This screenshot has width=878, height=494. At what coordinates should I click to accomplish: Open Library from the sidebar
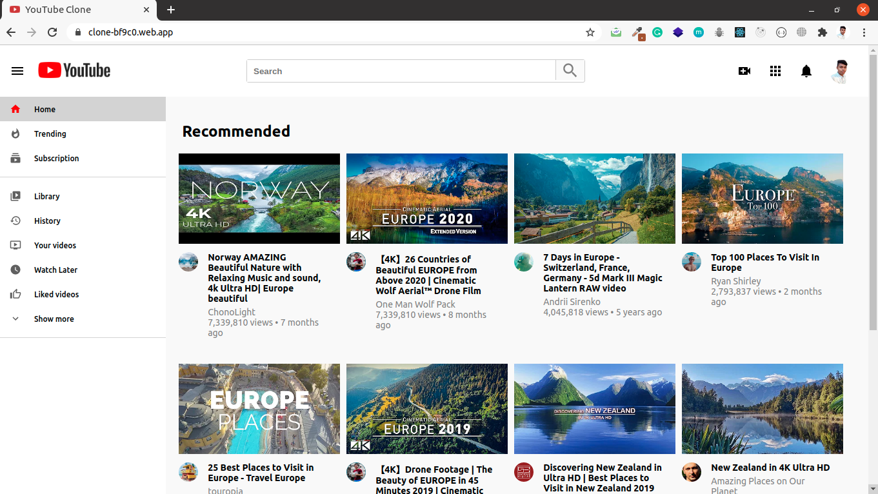tap(46, 197)
